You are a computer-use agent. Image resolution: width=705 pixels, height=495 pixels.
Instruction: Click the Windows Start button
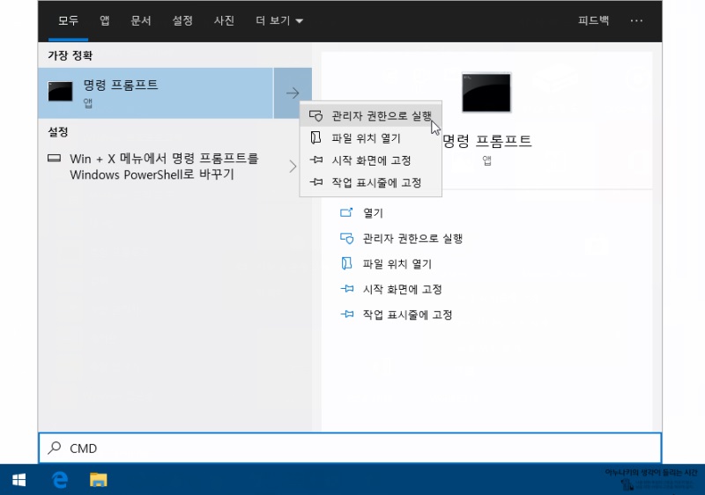[x=19, y=480]
